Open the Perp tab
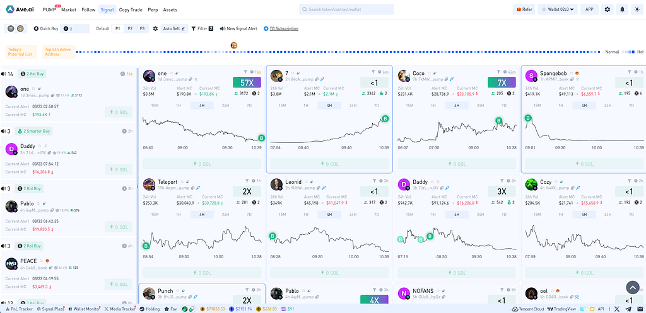This screenshot has width=646, height=313. tap(153, 9)
